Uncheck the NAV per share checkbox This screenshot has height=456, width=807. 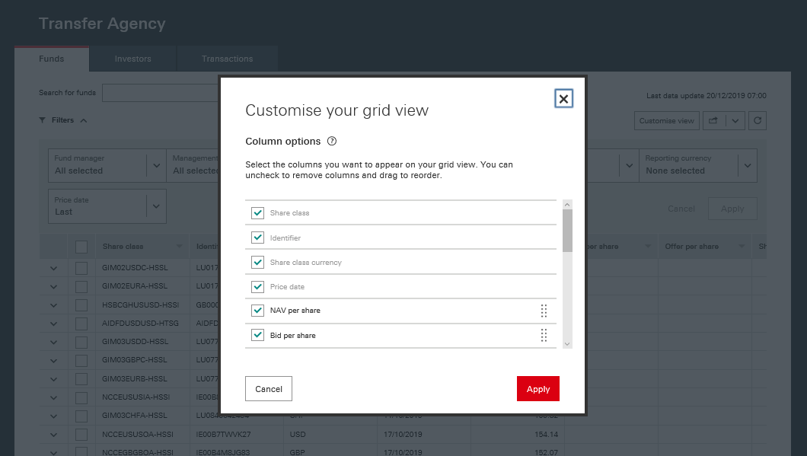tap(257, 311)
